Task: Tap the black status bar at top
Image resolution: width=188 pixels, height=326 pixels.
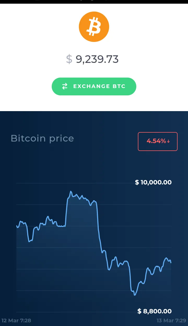Action: point(94,2)
